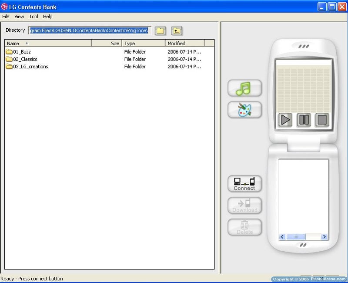
Task: Click the up-one-level folder icon
Action: pyautogui.click(x=176, y=30)
